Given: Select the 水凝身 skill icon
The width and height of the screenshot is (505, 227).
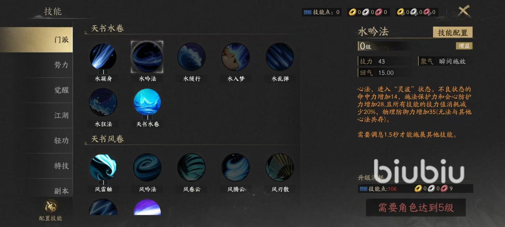Looking at the screenshot, I should pos(103,57).
